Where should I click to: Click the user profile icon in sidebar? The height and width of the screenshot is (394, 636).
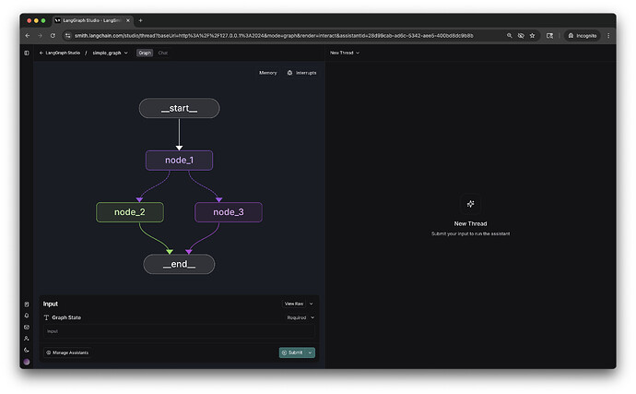[27, 339]
